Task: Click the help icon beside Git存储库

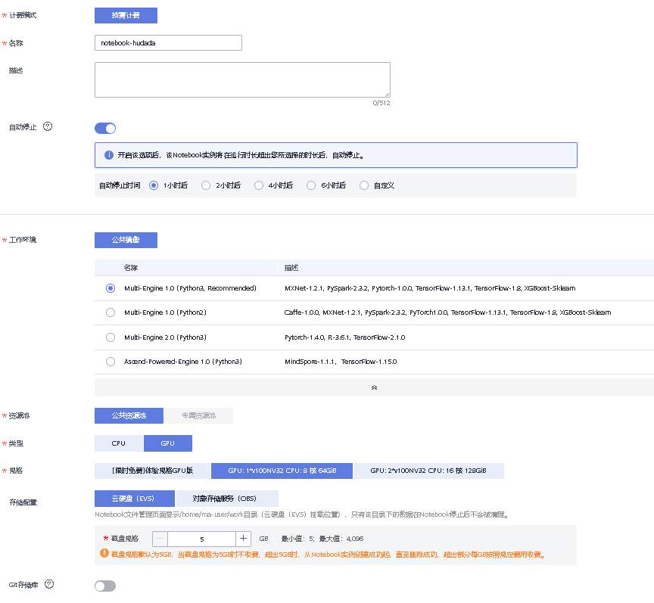Action: 49,584
